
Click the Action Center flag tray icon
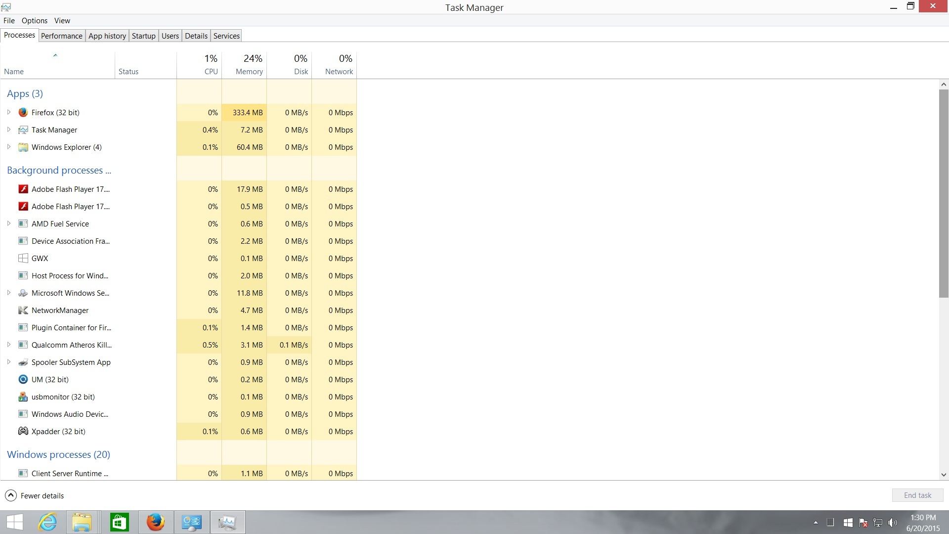(863, 523)
